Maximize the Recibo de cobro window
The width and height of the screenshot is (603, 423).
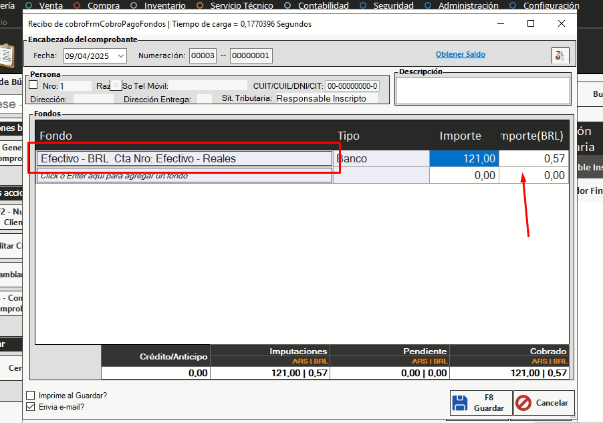(x=531, y=23)
